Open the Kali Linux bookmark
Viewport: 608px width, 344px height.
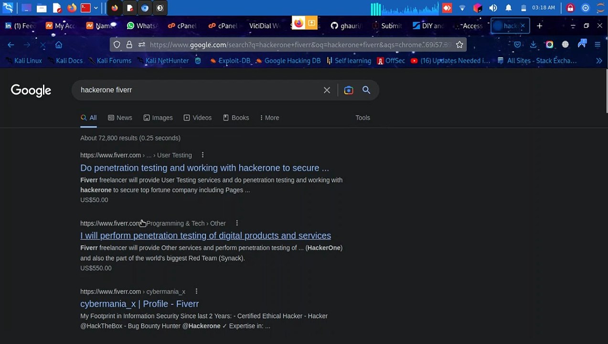23,61
